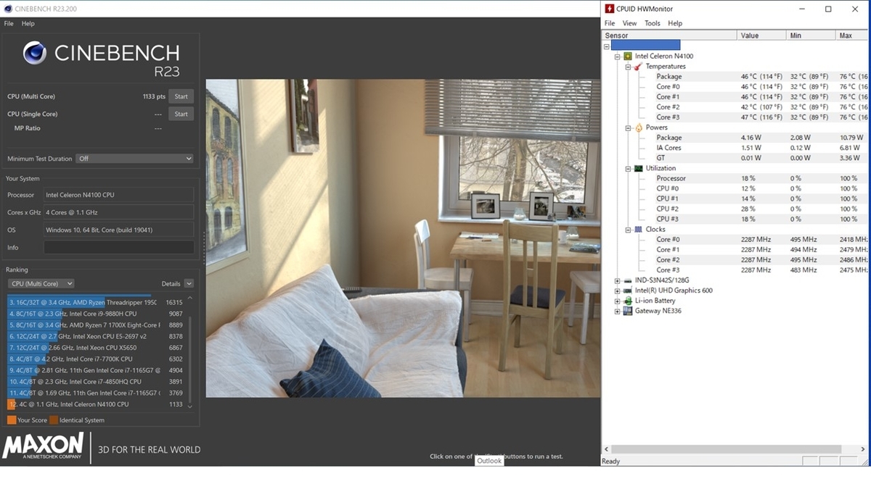Screen dimensions: 871x489
Task: Open the CPU (Multi Core) ranking dropdown
Action: (41, 284)
